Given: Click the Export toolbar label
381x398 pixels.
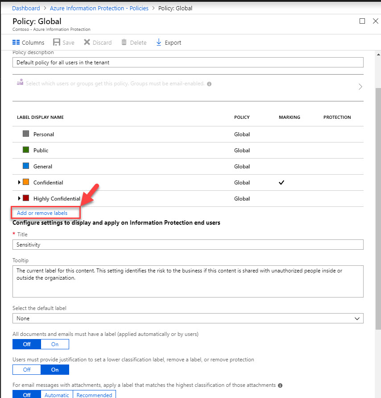Looking at the screenshot, I should (173, 42).
